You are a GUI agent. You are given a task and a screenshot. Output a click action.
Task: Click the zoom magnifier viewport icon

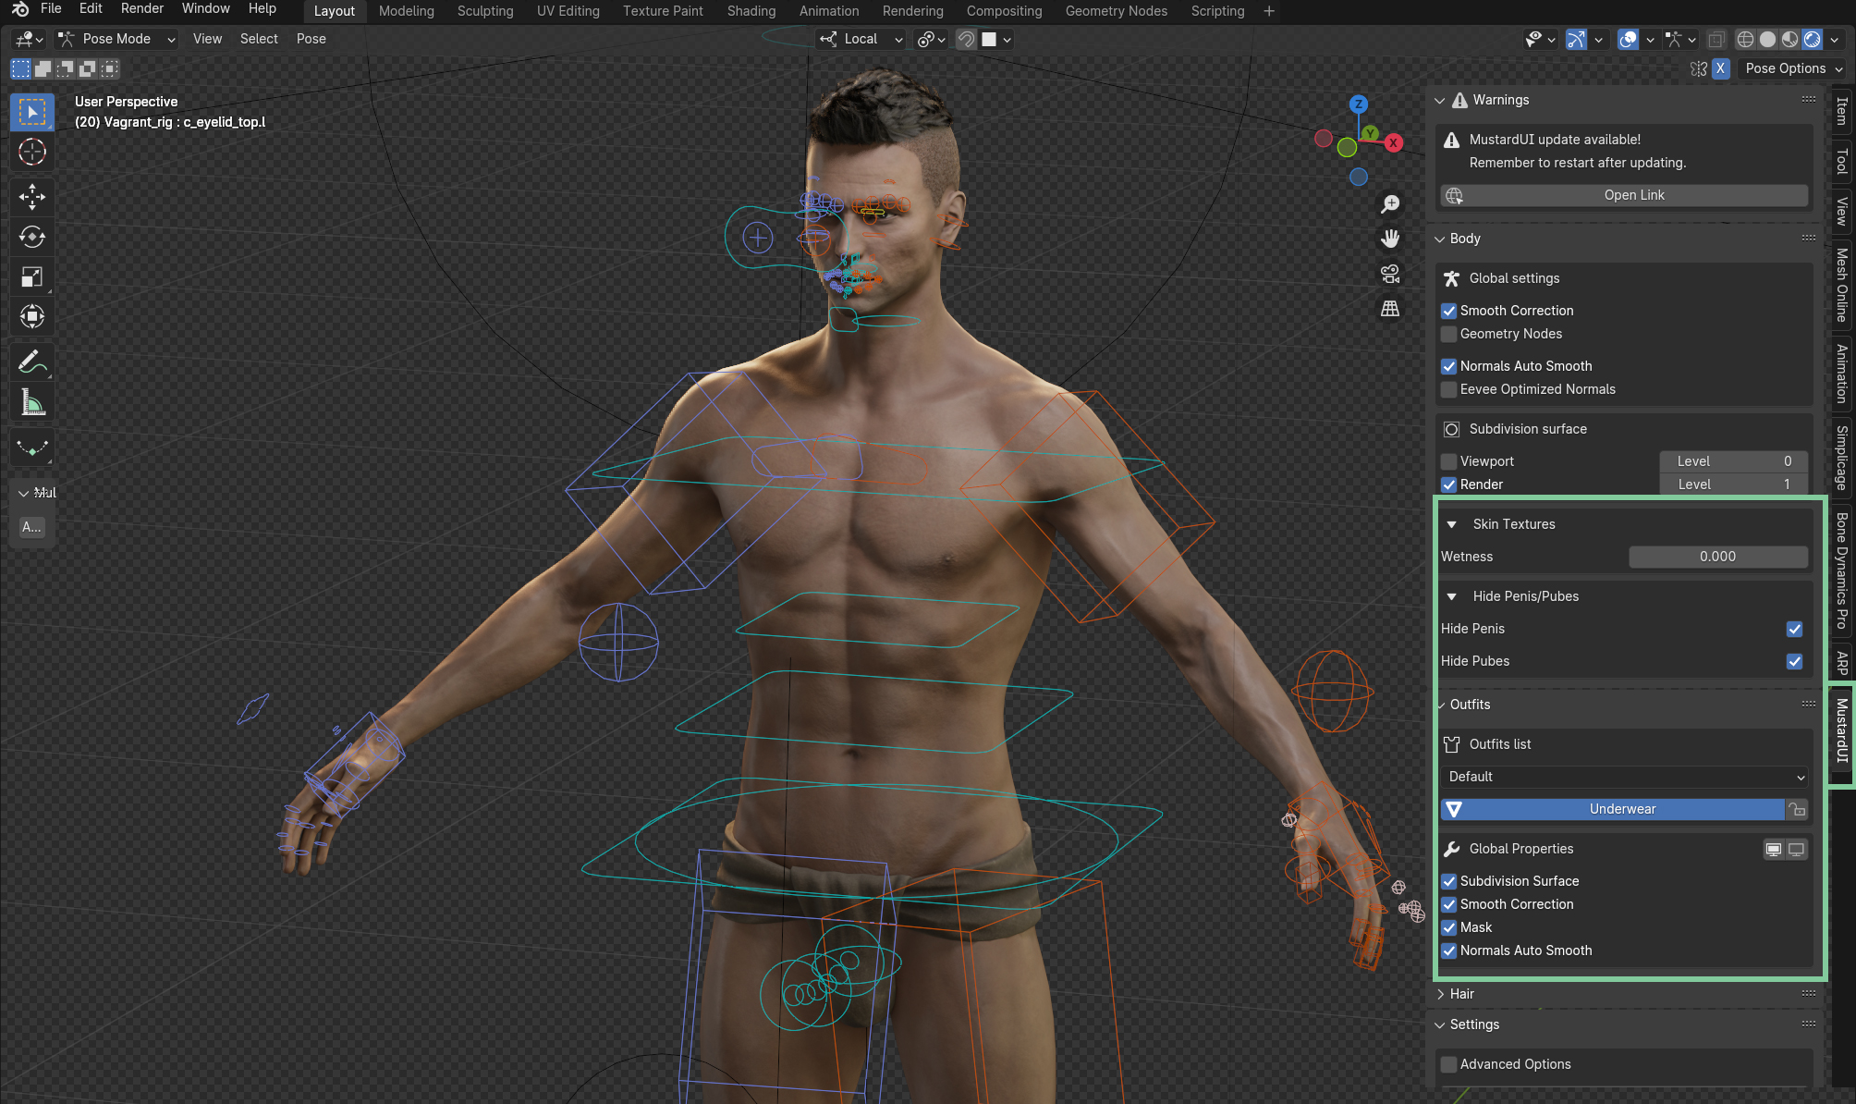(1390, 203)
